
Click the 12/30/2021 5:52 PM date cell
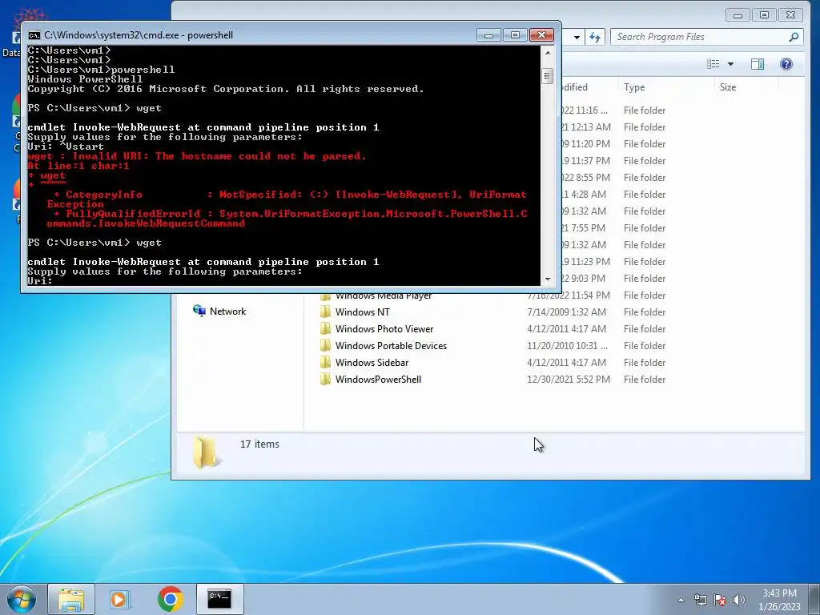[568, 379]
